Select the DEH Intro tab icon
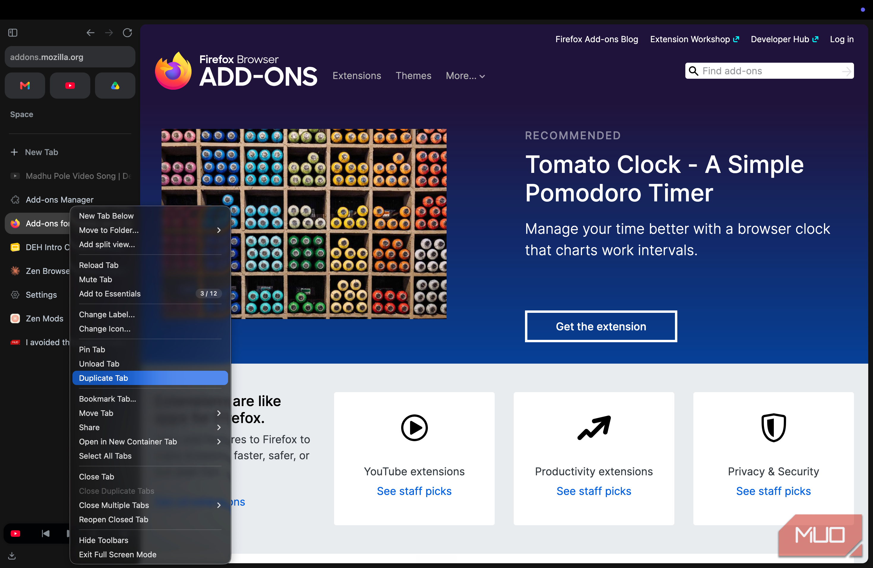The width and height of the screenshot is (873, 568). (15, 247)
